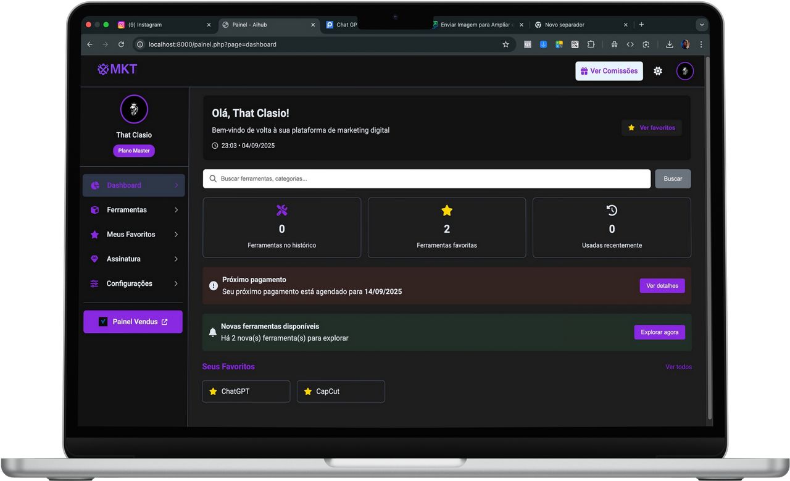Click Explorar agora for new tools
Viewport: 790px width, 481px height.
point(659,332)
